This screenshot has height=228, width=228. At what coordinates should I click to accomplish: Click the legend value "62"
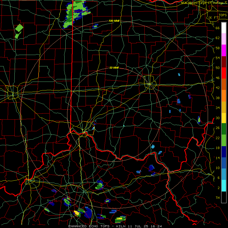218,38
